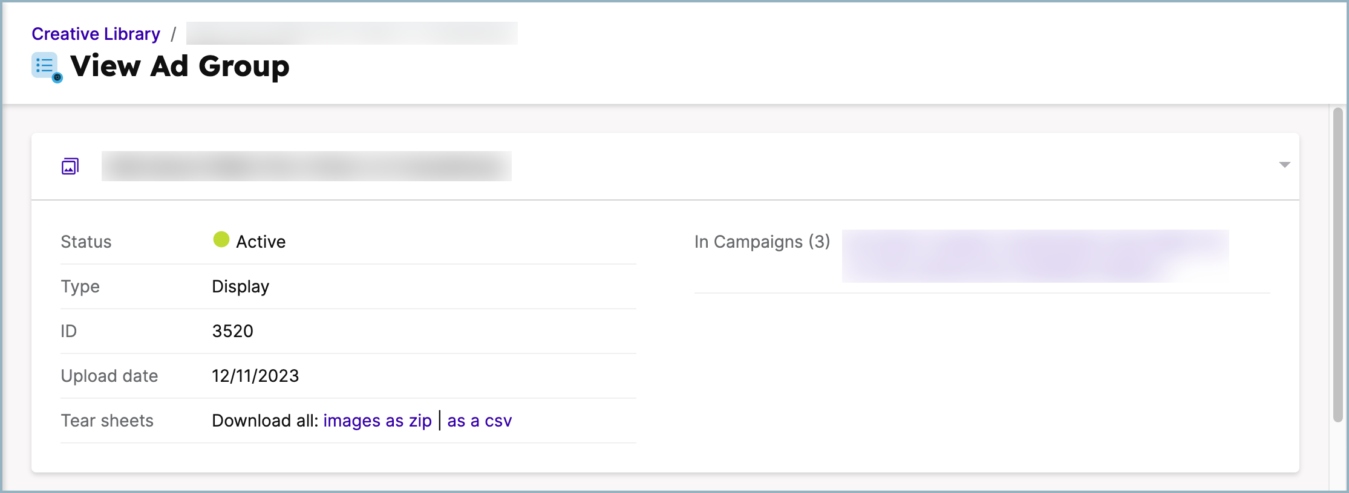This screenshot has width=1349, height=493.
Task: Click the View Ad Group page heading
Action: (x=180, y=66)
